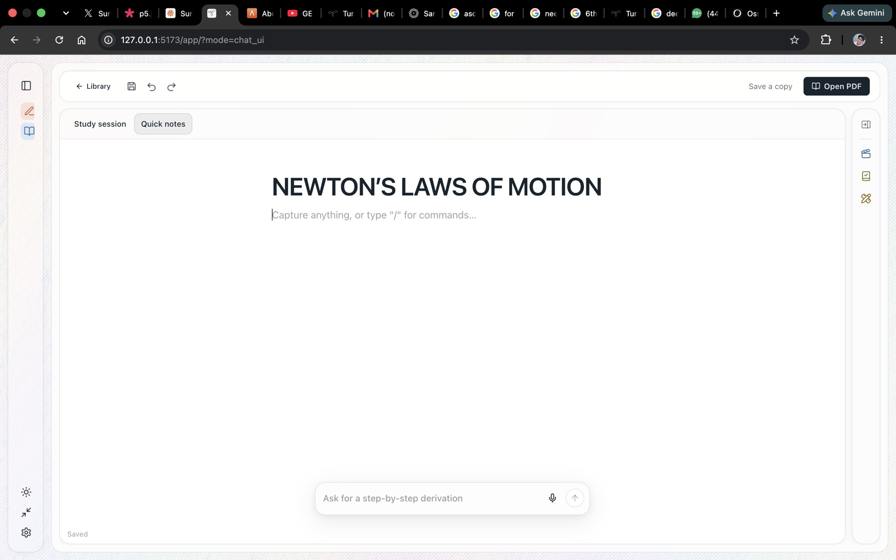Open the browser Extensions puzzle icon
Screen dimensions: 896x560
(826, 40)
